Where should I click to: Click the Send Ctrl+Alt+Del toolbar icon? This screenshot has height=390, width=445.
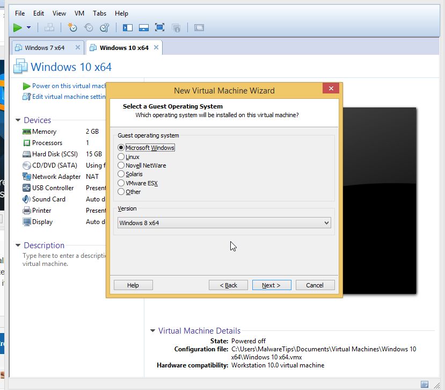click(49, 27)
